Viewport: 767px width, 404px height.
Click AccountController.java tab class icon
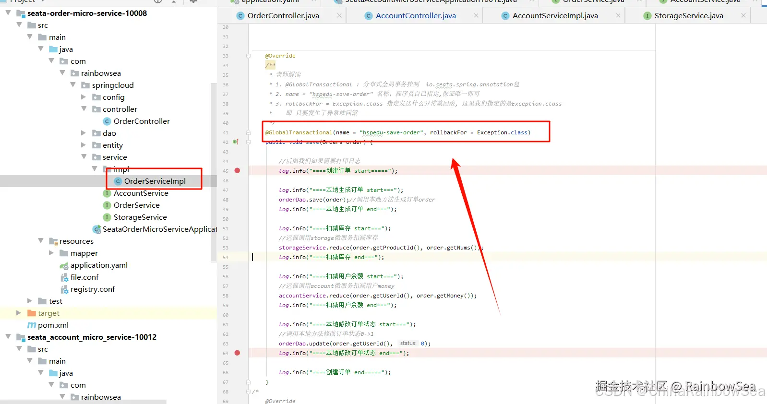click(369, 16)
